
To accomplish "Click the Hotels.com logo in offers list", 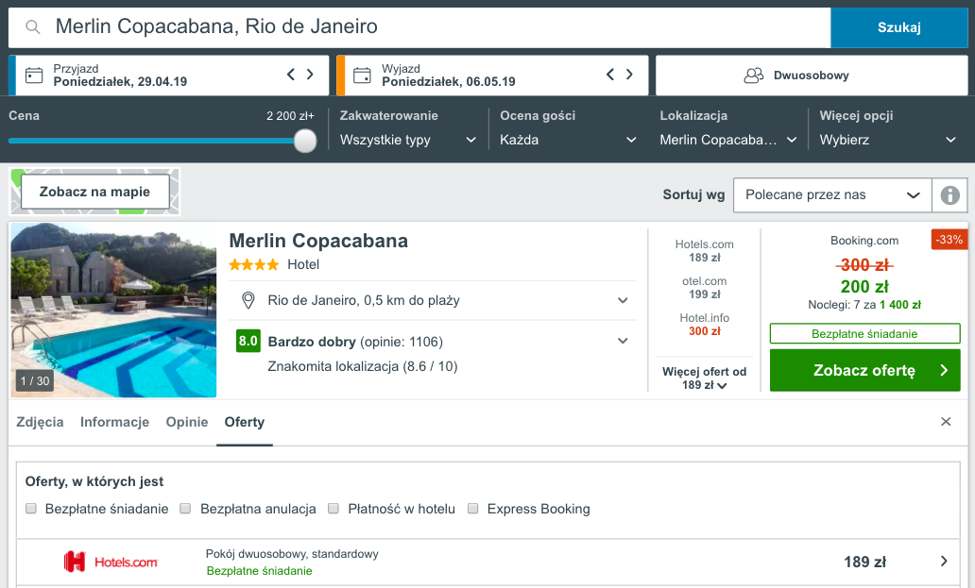I will click(x=111, y=562).
